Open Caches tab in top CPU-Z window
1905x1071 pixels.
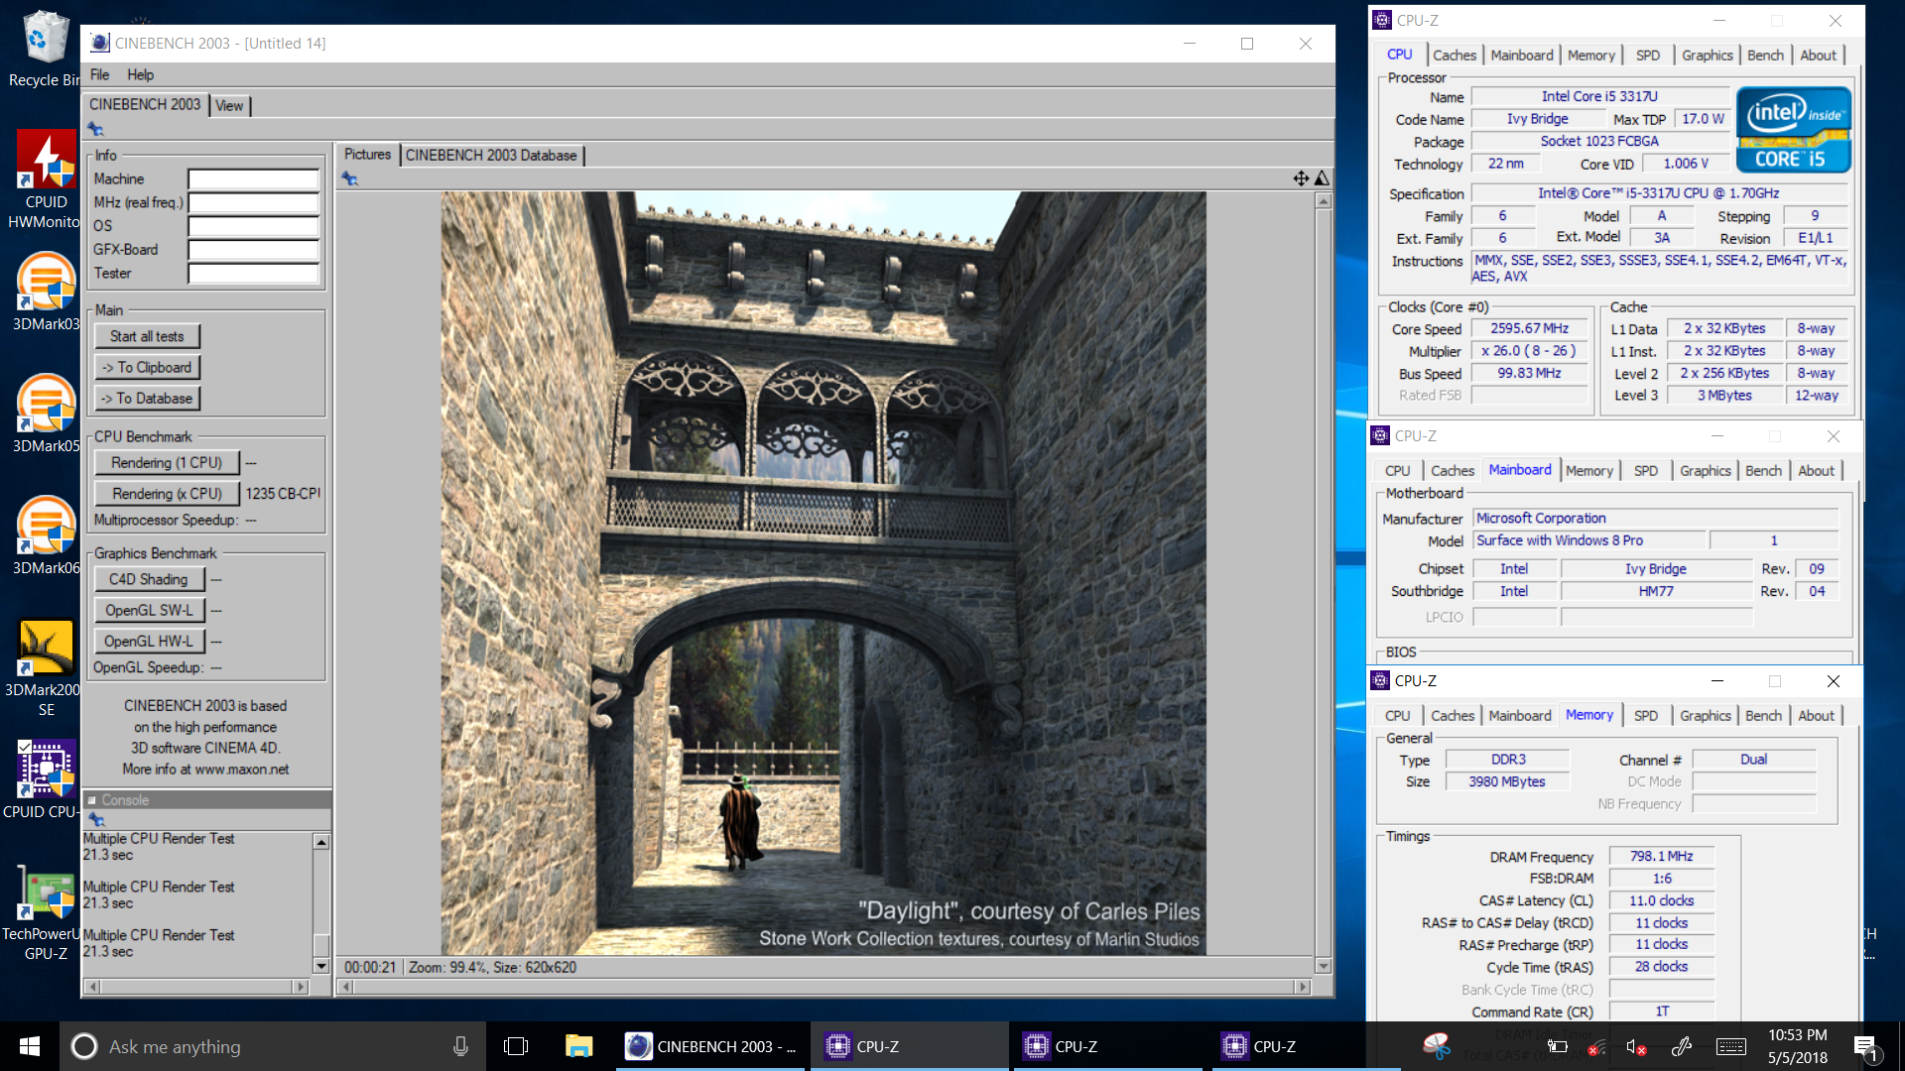(1455, 56)
